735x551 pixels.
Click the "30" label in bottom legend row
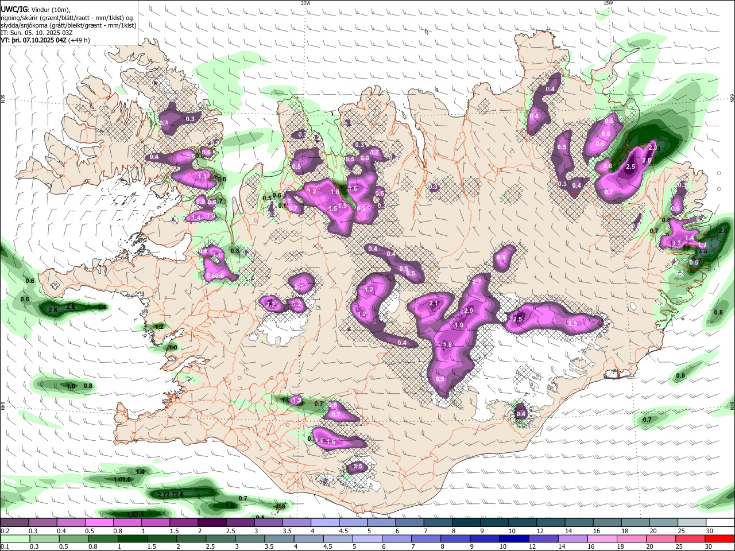pos(710,546)
